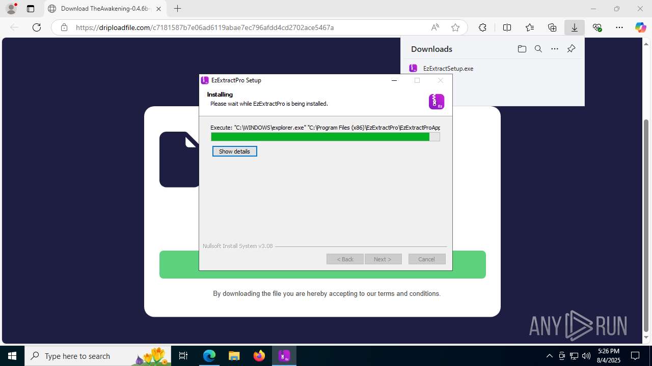Open Task View on taskbar
Screen dimensions: 652x366
(x=183, y=356)
